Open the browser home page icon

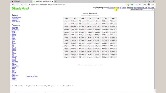[25, 5]
